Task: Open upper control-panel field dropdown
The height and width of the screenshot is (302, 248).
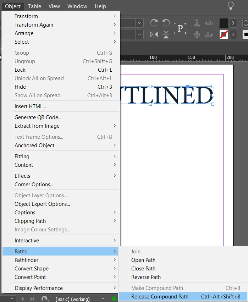Action: [x=139, y=23]
